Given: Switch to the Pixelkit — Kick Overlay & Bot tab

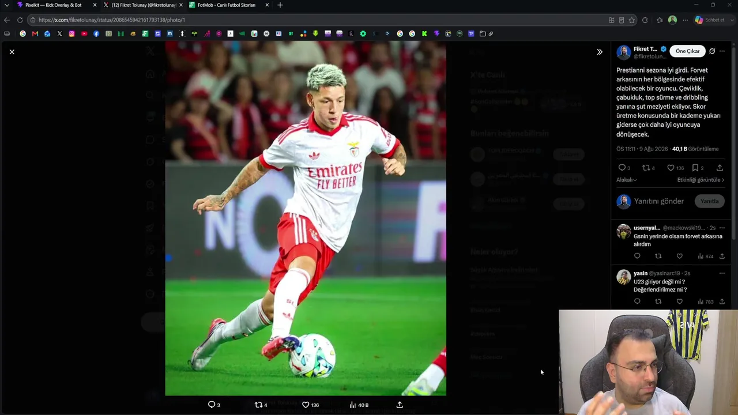Looking at the screenshot, I should (x=53, y=5).
